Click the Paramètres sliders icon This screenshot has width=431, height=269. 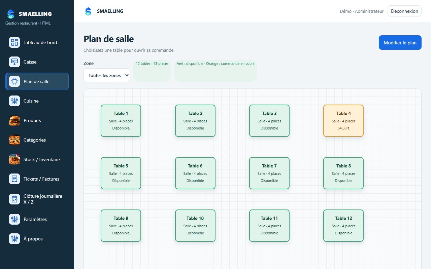(x=14, y=219)
